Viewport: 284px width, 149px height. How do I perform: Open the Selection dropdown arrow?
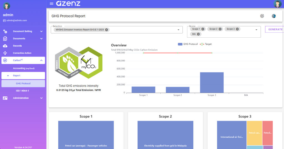pyautogui.click(x=178, y=30)
